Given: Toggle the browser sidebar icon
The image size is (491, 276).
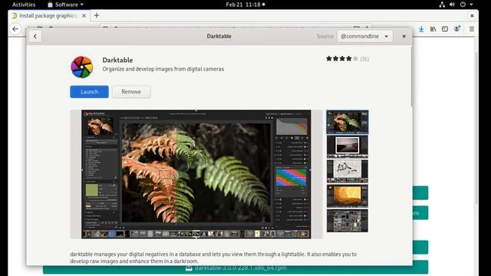Looking at the screenshot, I should click(445, 29).
